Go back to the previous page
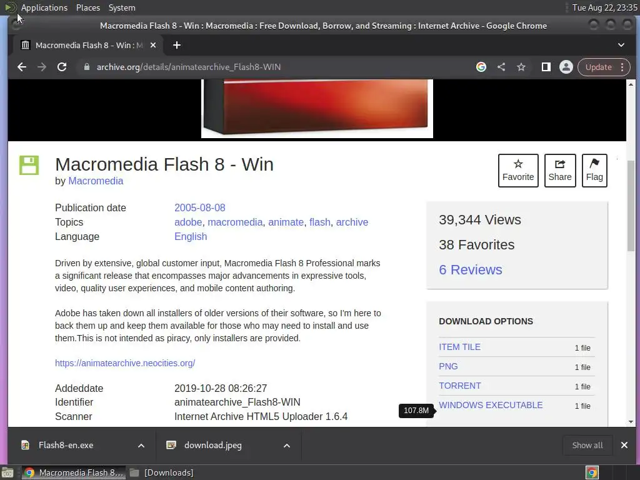 click(x=22, y=67)
